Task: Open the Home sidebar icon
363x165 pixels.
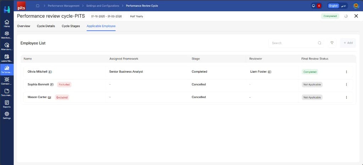Action: (x=7, y=24)
